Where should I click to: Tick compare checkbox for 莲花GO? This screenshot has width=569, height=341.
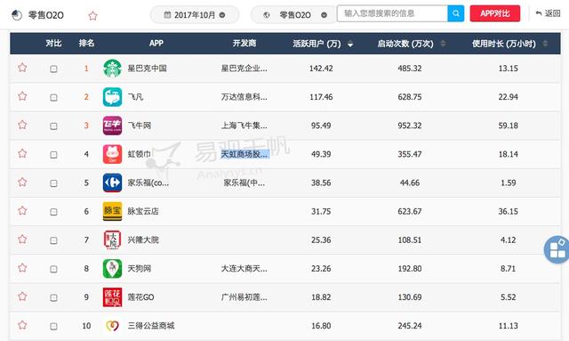53,297
